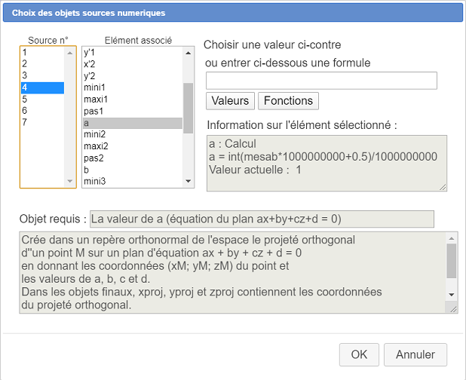Screen dimensions: 466x380
Task: Click up arrow of element list scrollbar
Action: click(x=188, y=54)
